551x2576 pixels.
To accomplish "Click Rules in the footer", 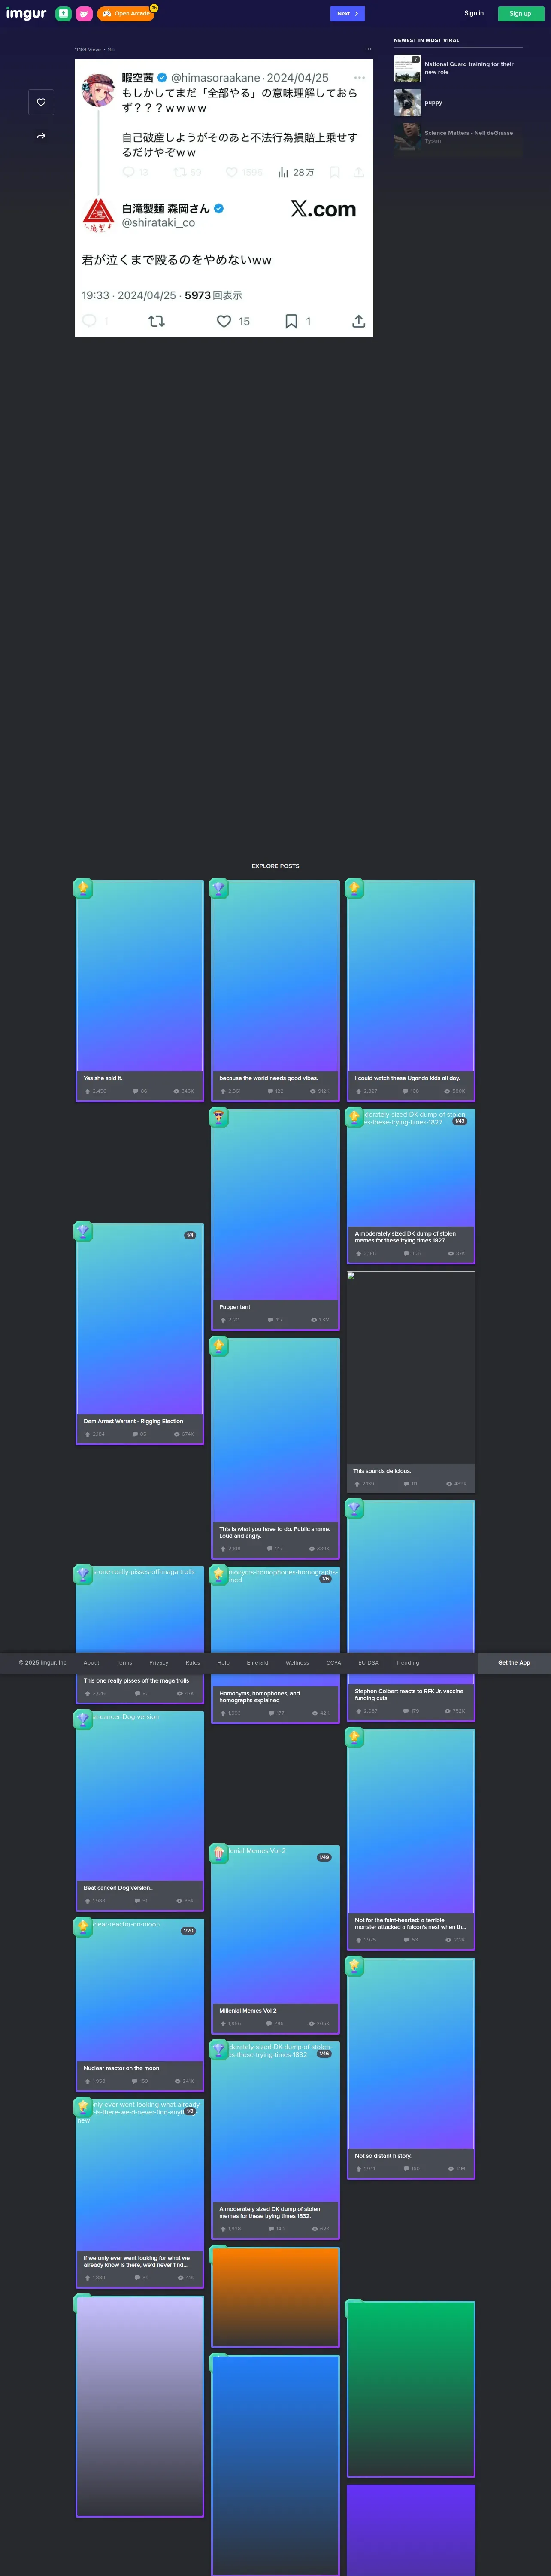I will (x=193, y=1662).
